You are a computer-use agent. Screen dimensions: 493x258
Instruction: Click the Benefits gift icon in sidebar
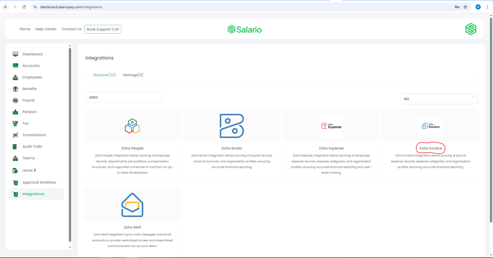click(x=15, y=89)
